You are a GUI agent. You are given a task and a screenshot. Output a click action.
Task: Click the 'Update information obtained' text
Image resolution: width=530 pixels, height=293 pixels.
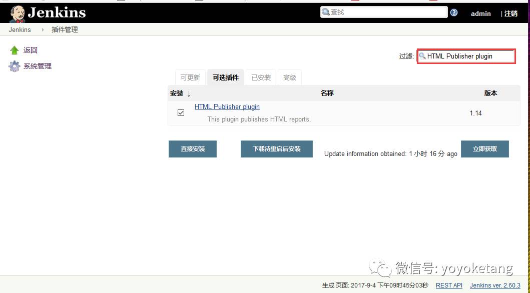click(391, 154)
